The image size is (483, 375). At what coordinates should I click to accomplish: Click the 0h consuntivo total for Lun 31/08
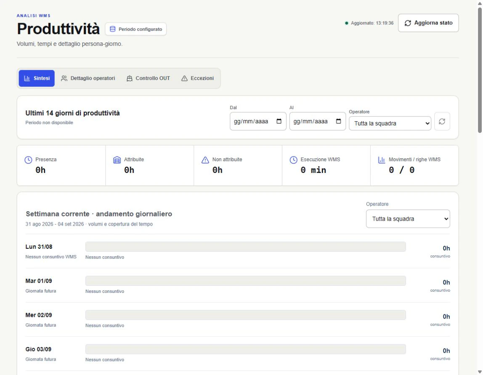click(446, 248)
